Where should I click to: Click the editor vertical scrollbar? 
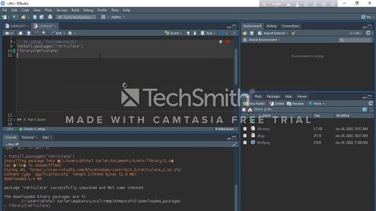[236, 67]
